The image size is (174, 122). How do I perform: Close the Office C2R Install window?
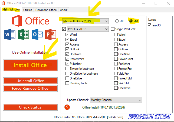168,3
